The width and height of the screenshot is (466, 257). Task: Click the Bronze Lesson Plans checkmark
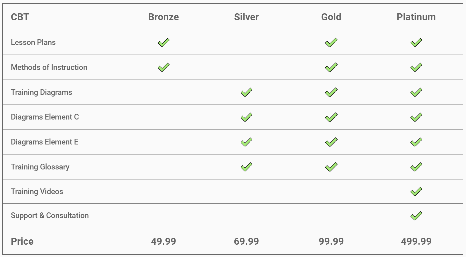click(164, 43)
